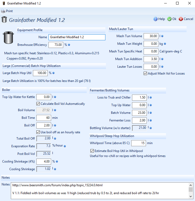Click the Notes scrollbar up arrow
The width and height of the screenshot is (195, 201).
191,185
